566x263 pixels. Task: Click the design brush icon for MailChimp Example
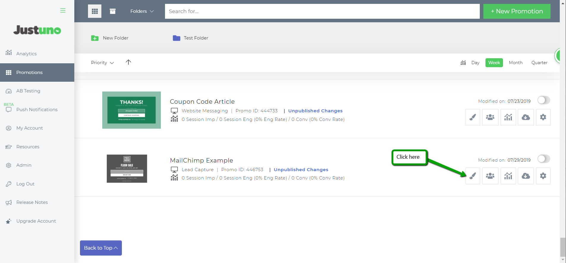473,176
